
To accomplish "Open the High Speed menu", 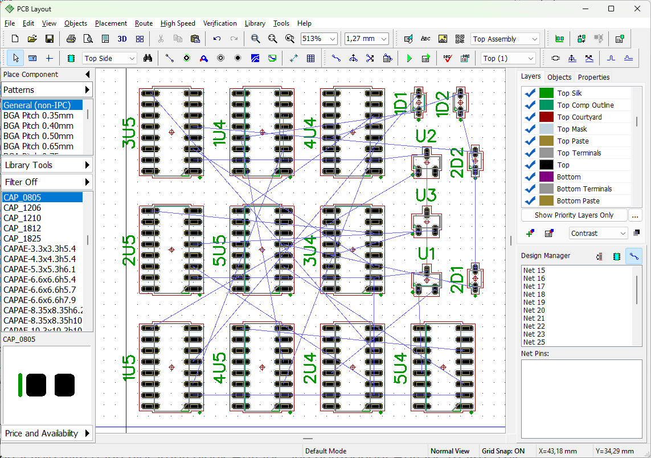I will tap(178, 23).
